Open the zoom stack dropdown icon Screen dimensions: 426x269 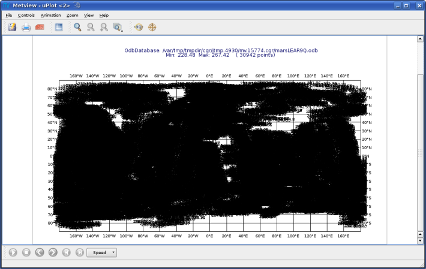118,28
